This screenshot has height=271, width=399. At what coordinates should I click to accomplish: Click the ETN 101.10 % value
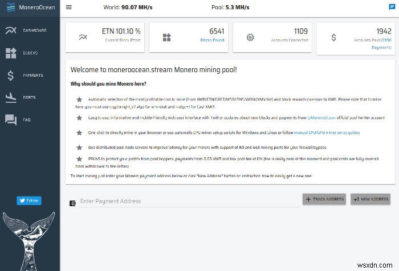pos(121,31)
